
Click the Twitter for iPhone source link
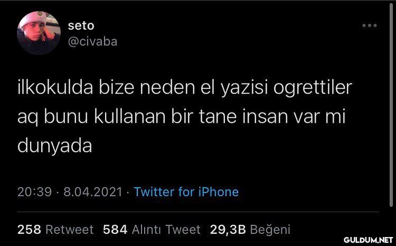point(186,192)
